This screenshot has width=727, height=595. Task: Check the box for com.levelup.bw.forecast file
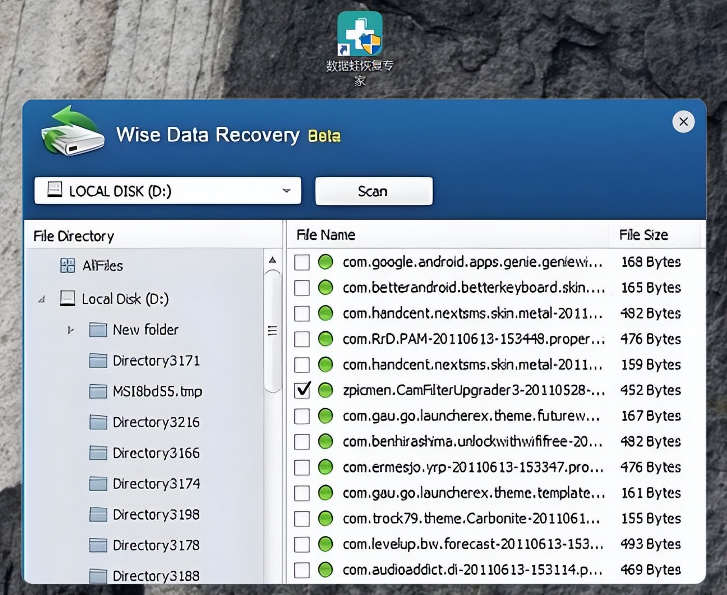[302, 544]
